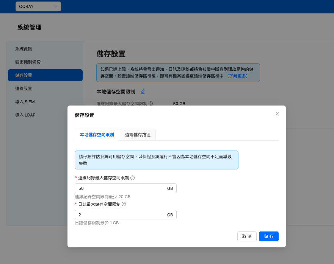Open the QQRAY dropdown selector
334x264 pixels.
[38, 6]
